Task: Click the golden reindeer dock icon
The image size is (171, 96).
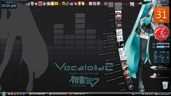Action: tap(140, 3)
